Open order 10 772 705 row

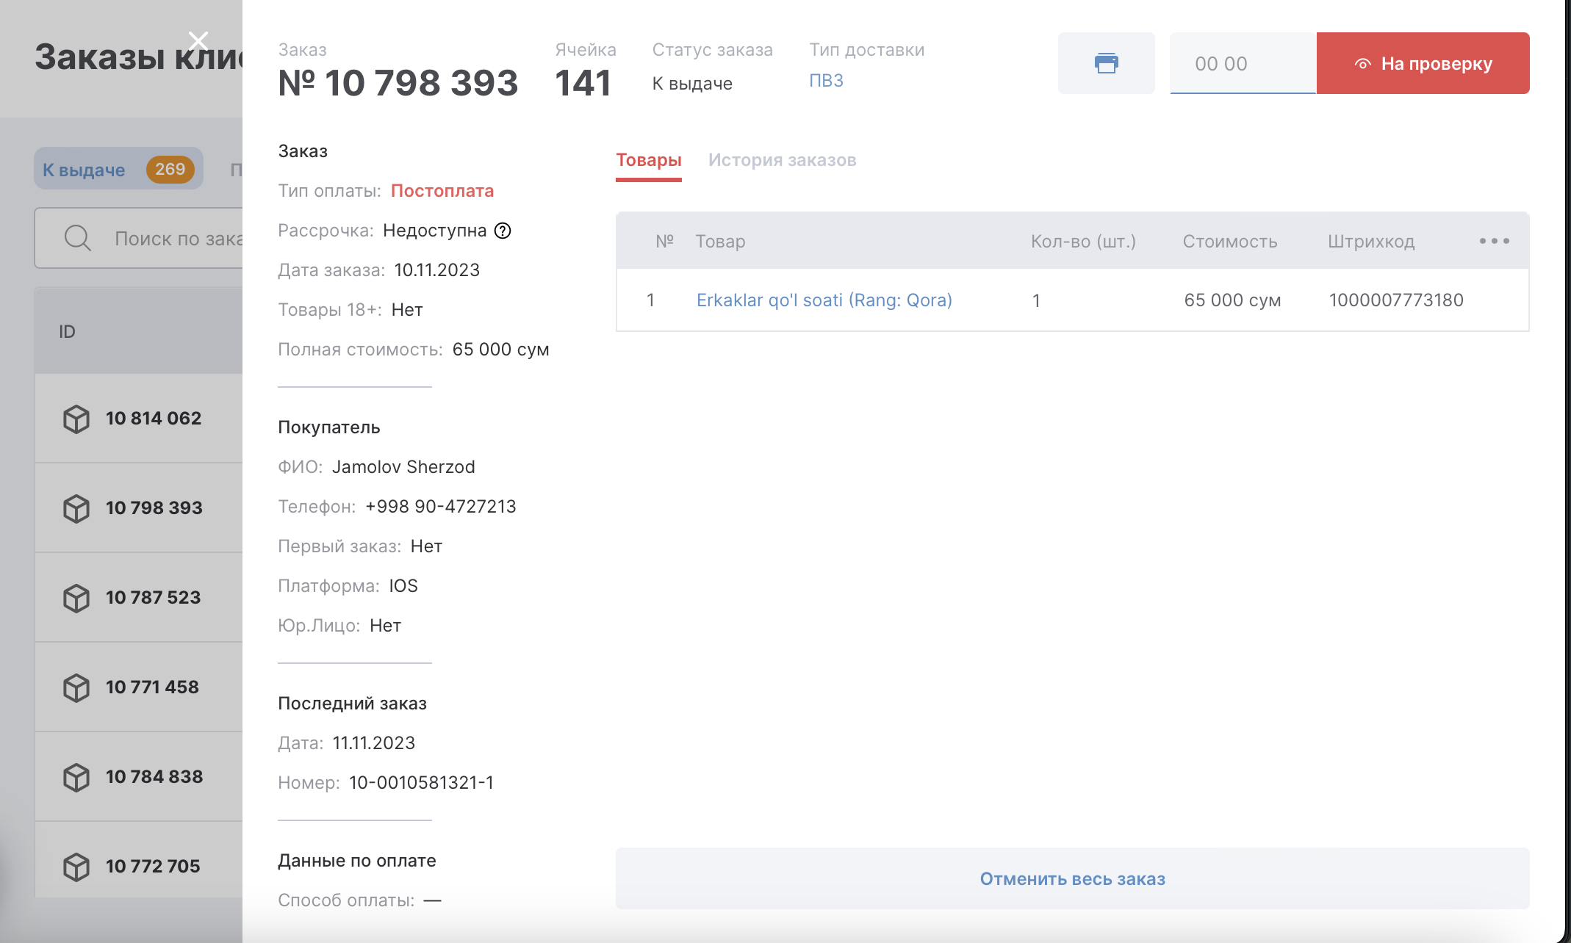(153, 867)
